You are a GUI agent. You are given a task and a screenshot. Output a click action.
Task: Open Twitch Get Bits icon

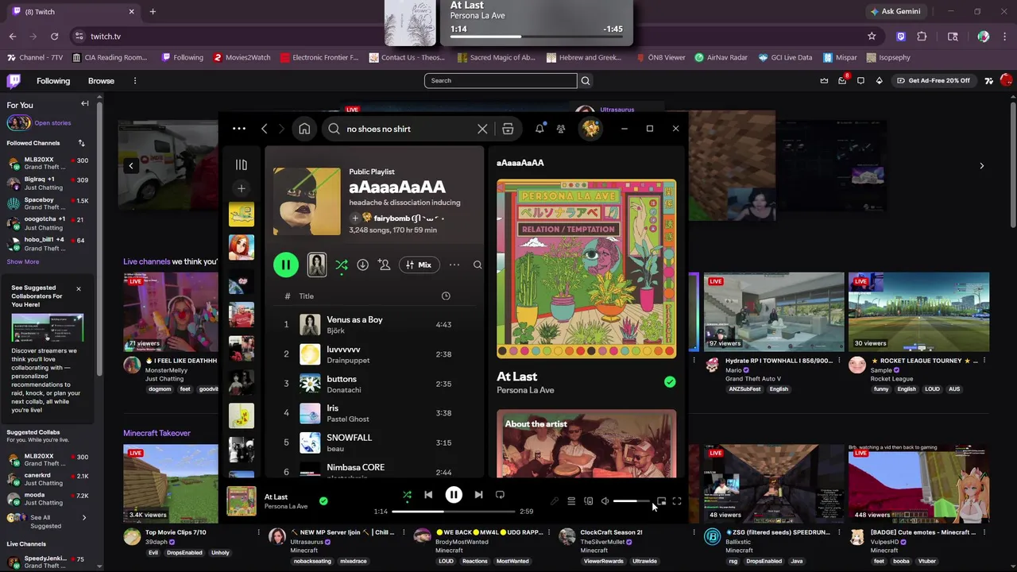coord(879,80)
